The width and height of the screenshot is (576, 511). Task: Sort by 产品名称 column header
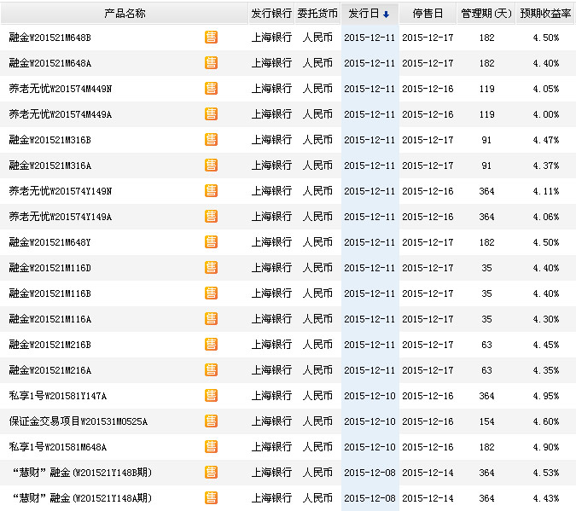tap(125, 14)
